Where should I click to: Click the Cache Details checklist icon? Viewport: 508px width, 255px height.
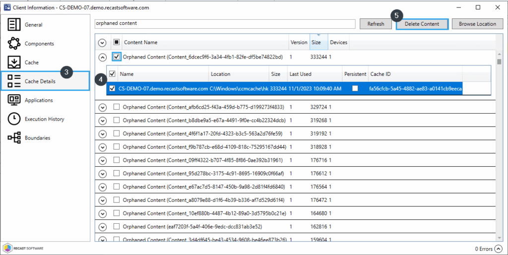14,81
